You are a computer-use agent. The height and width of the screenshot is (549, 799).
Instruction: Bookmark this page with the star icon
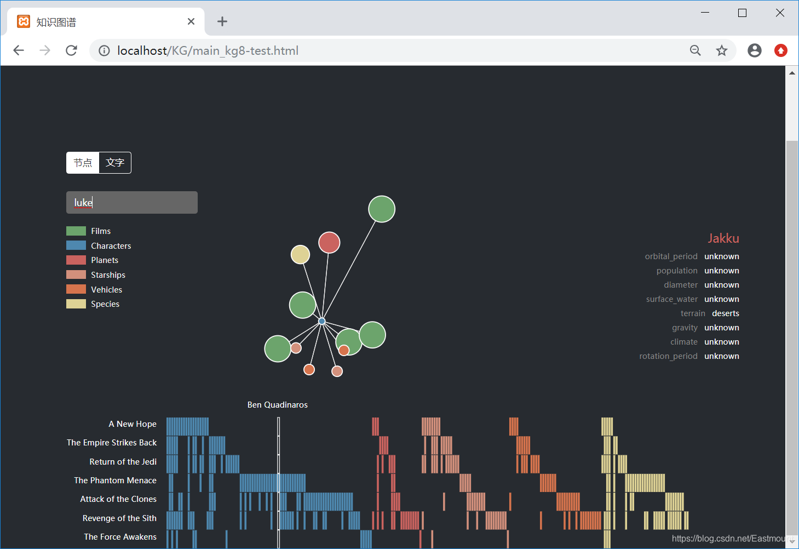[722, 50]
